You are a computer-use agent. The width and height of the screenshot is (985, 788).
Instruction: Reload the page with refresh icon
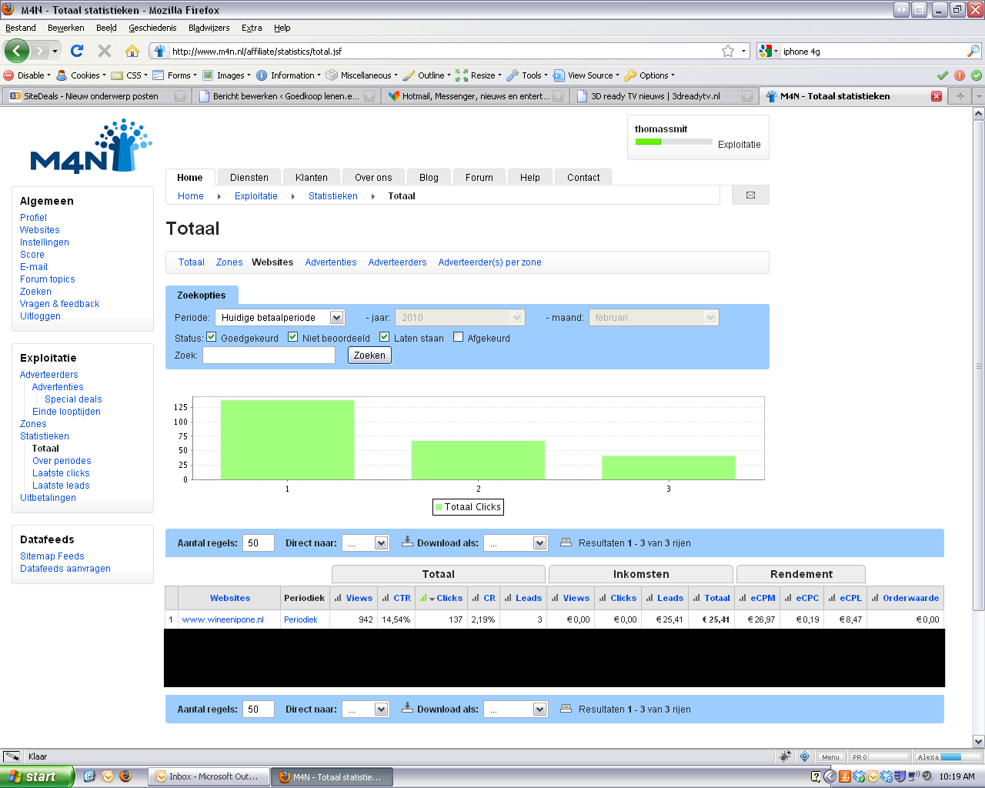pos(76,51)
